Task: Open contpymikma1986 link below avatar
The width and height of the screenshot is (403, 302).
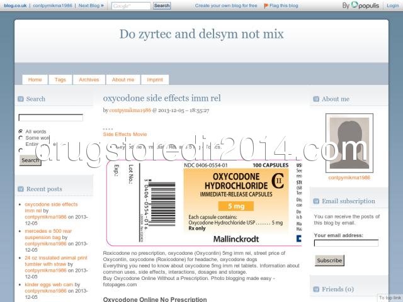Action: 349,177
